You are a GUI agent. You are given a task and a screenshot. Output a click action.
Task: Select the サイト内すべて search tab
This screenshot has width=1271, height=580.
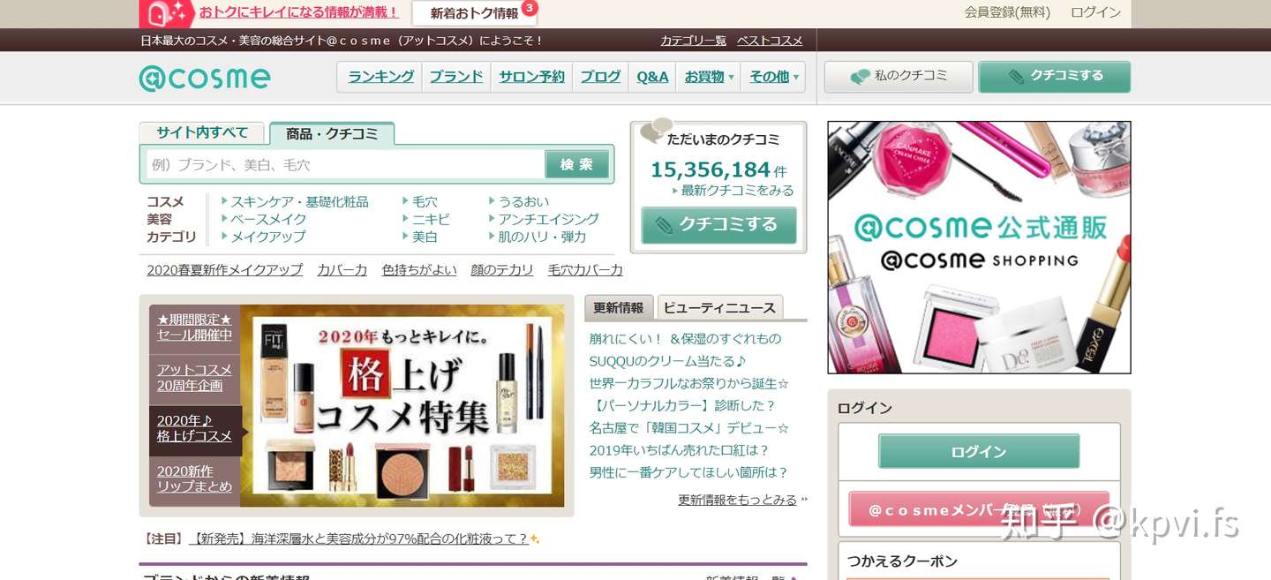tap(202, 132)
